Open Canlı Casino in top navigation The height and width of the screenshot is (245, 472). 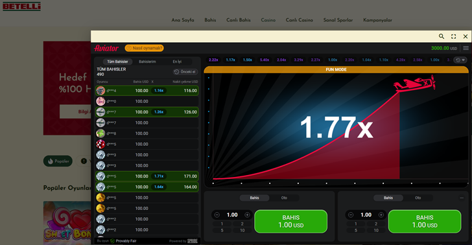[x=300, y=20]
